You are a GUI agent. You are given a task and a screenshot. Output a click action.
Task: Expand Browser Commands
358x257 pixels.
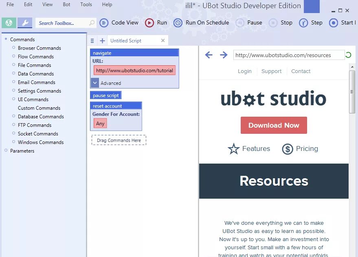(14, 48)
